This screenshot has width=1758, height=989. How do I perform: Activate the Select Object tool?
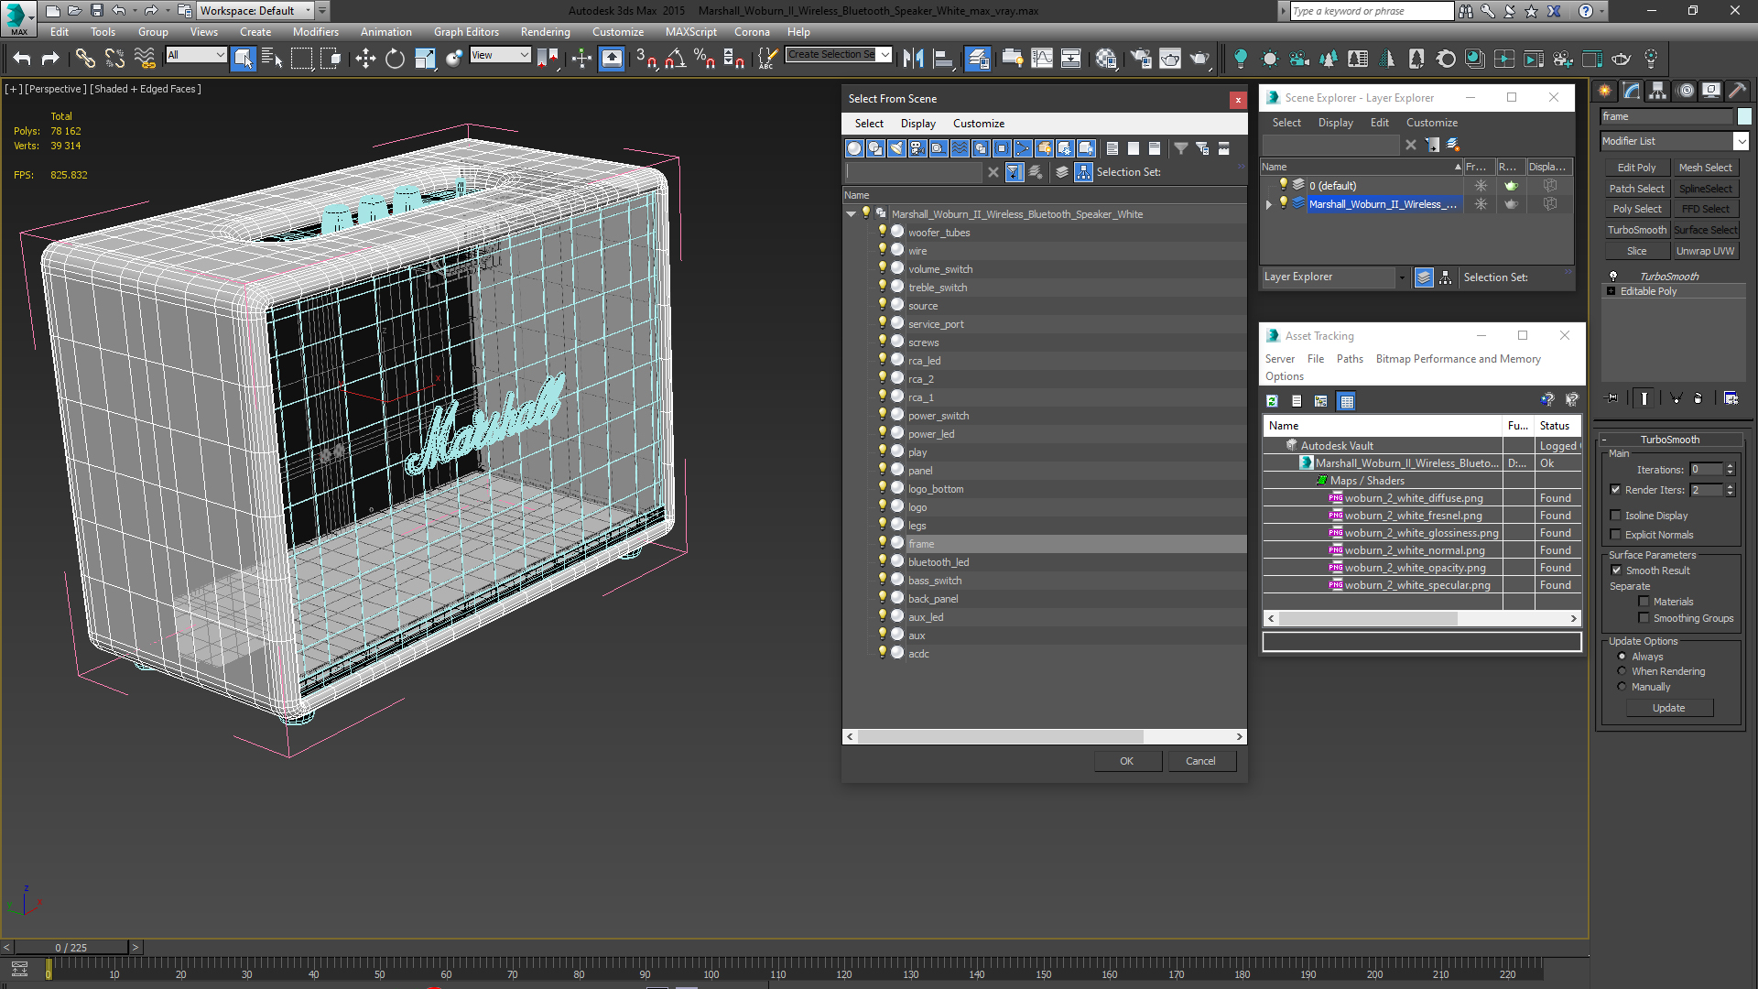click(244, 59)
